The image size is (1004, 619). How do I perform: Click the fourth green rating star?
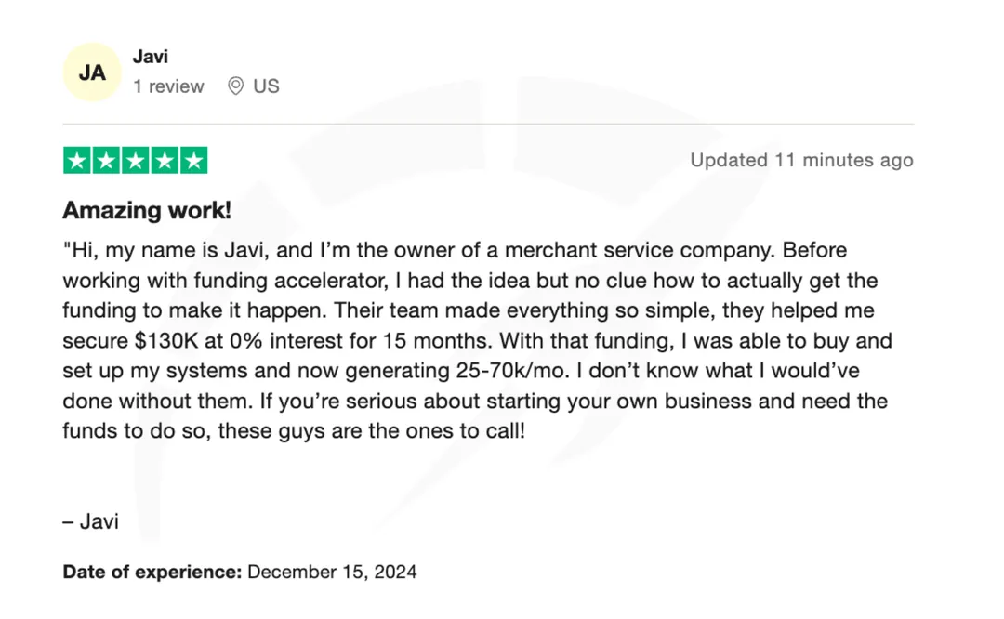[x=165, y=161]
